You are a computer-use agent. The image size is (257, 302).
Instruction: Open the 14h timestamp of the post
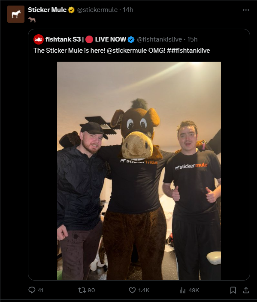[128, 10]
